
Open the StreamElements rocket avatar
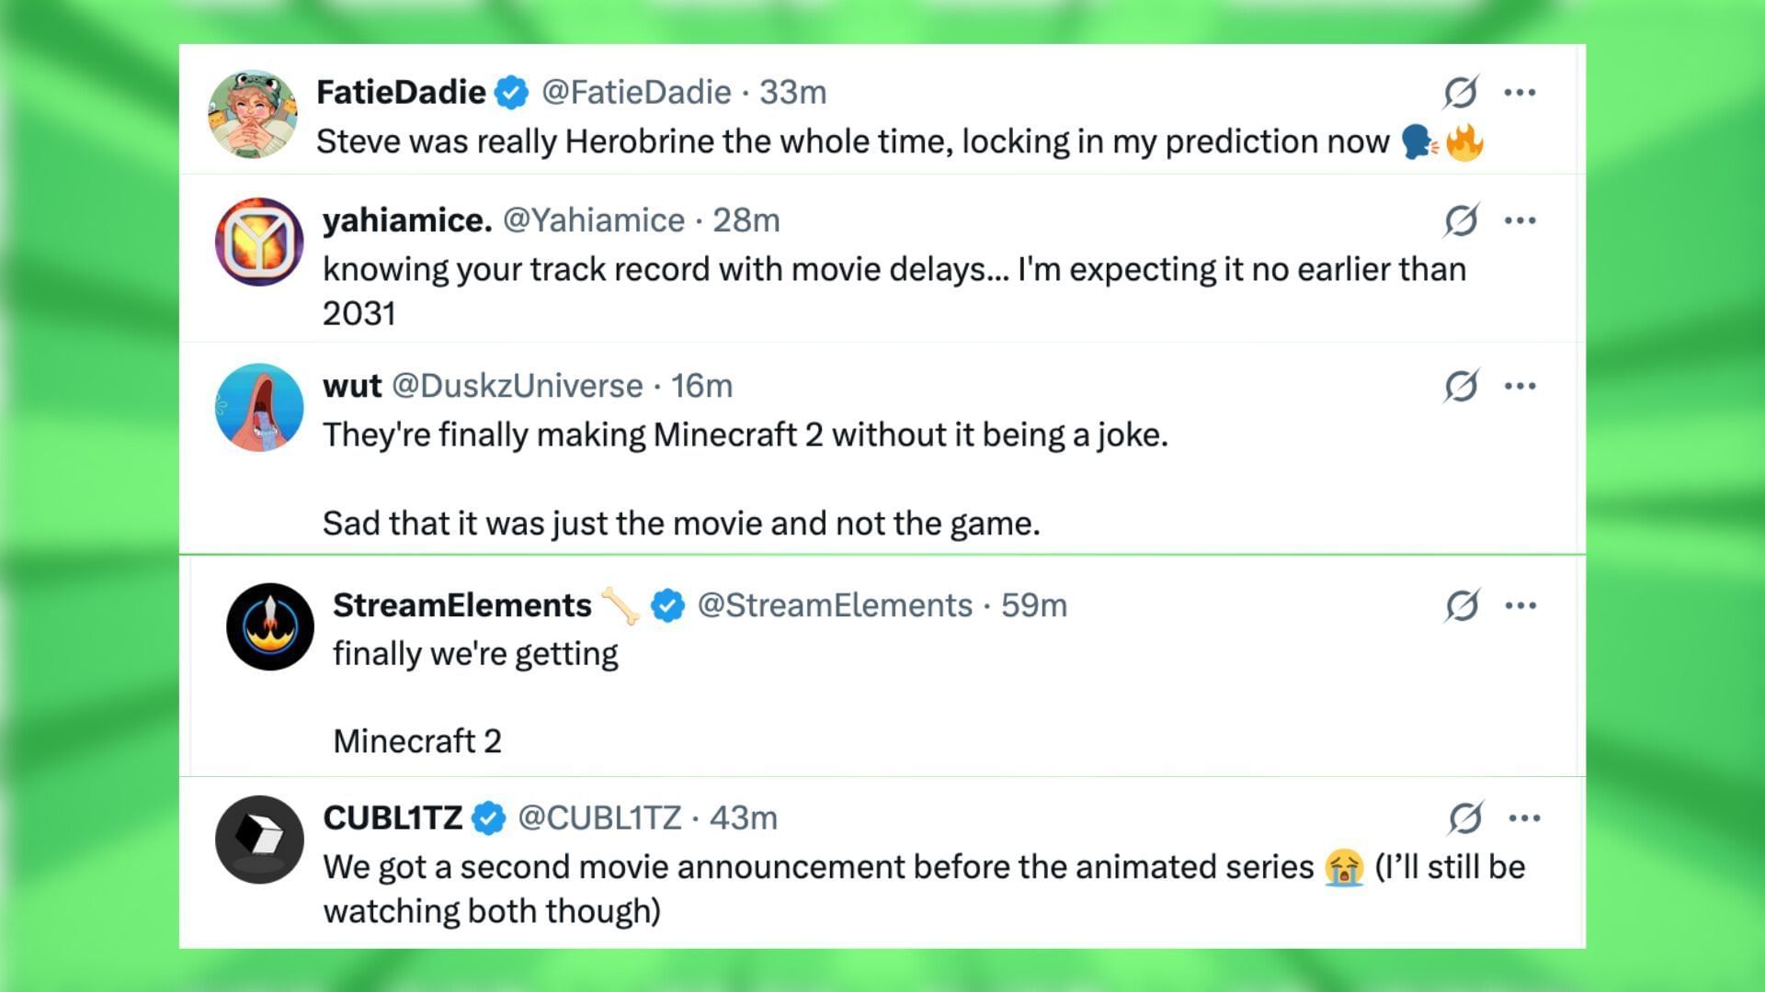tap(270, 626)
